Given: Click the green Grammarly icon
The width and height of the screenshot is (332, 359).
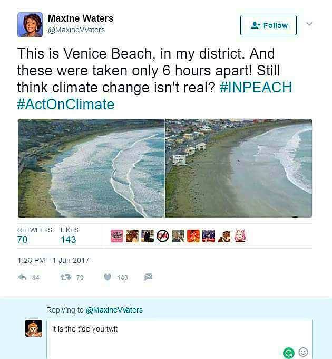Looking at the screenshot, I should point(288,352).
